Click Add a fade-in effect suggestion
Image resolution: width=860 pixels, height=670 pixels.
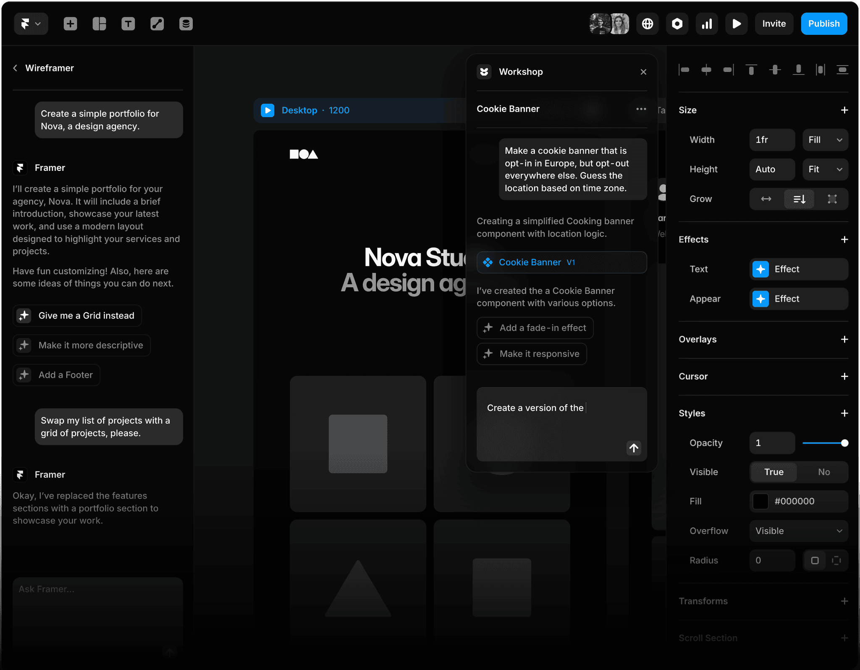[535, 328]
